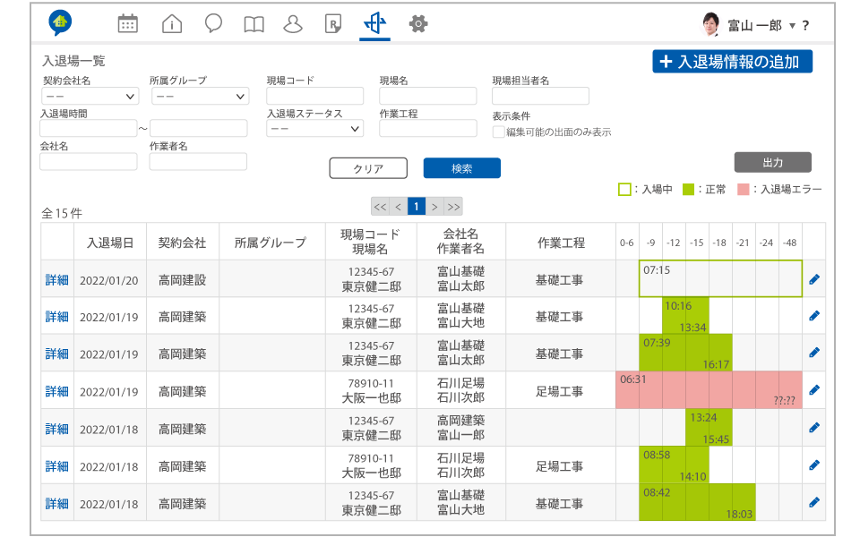Open the 入退場ステータス dropdown
Screen dimensions: 860x537
click(315, 128)
